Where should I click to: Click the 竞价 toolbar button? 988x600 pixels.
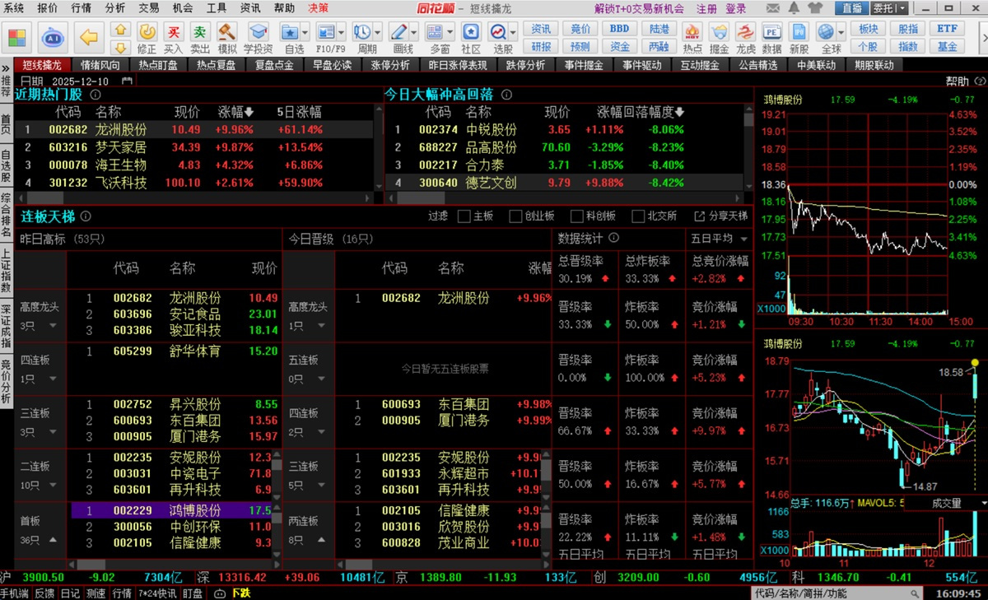coord(580,29)
